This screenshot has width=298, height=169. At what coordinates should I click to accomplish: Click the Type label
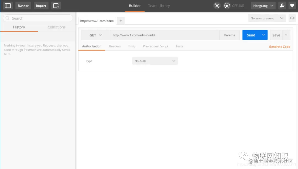point(89,61)
